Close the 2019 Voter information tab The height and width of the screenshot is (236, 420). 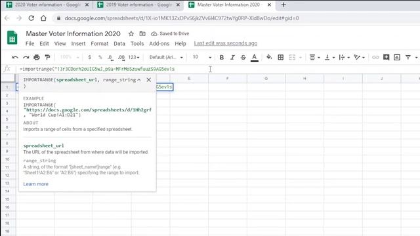click(178, 5)
